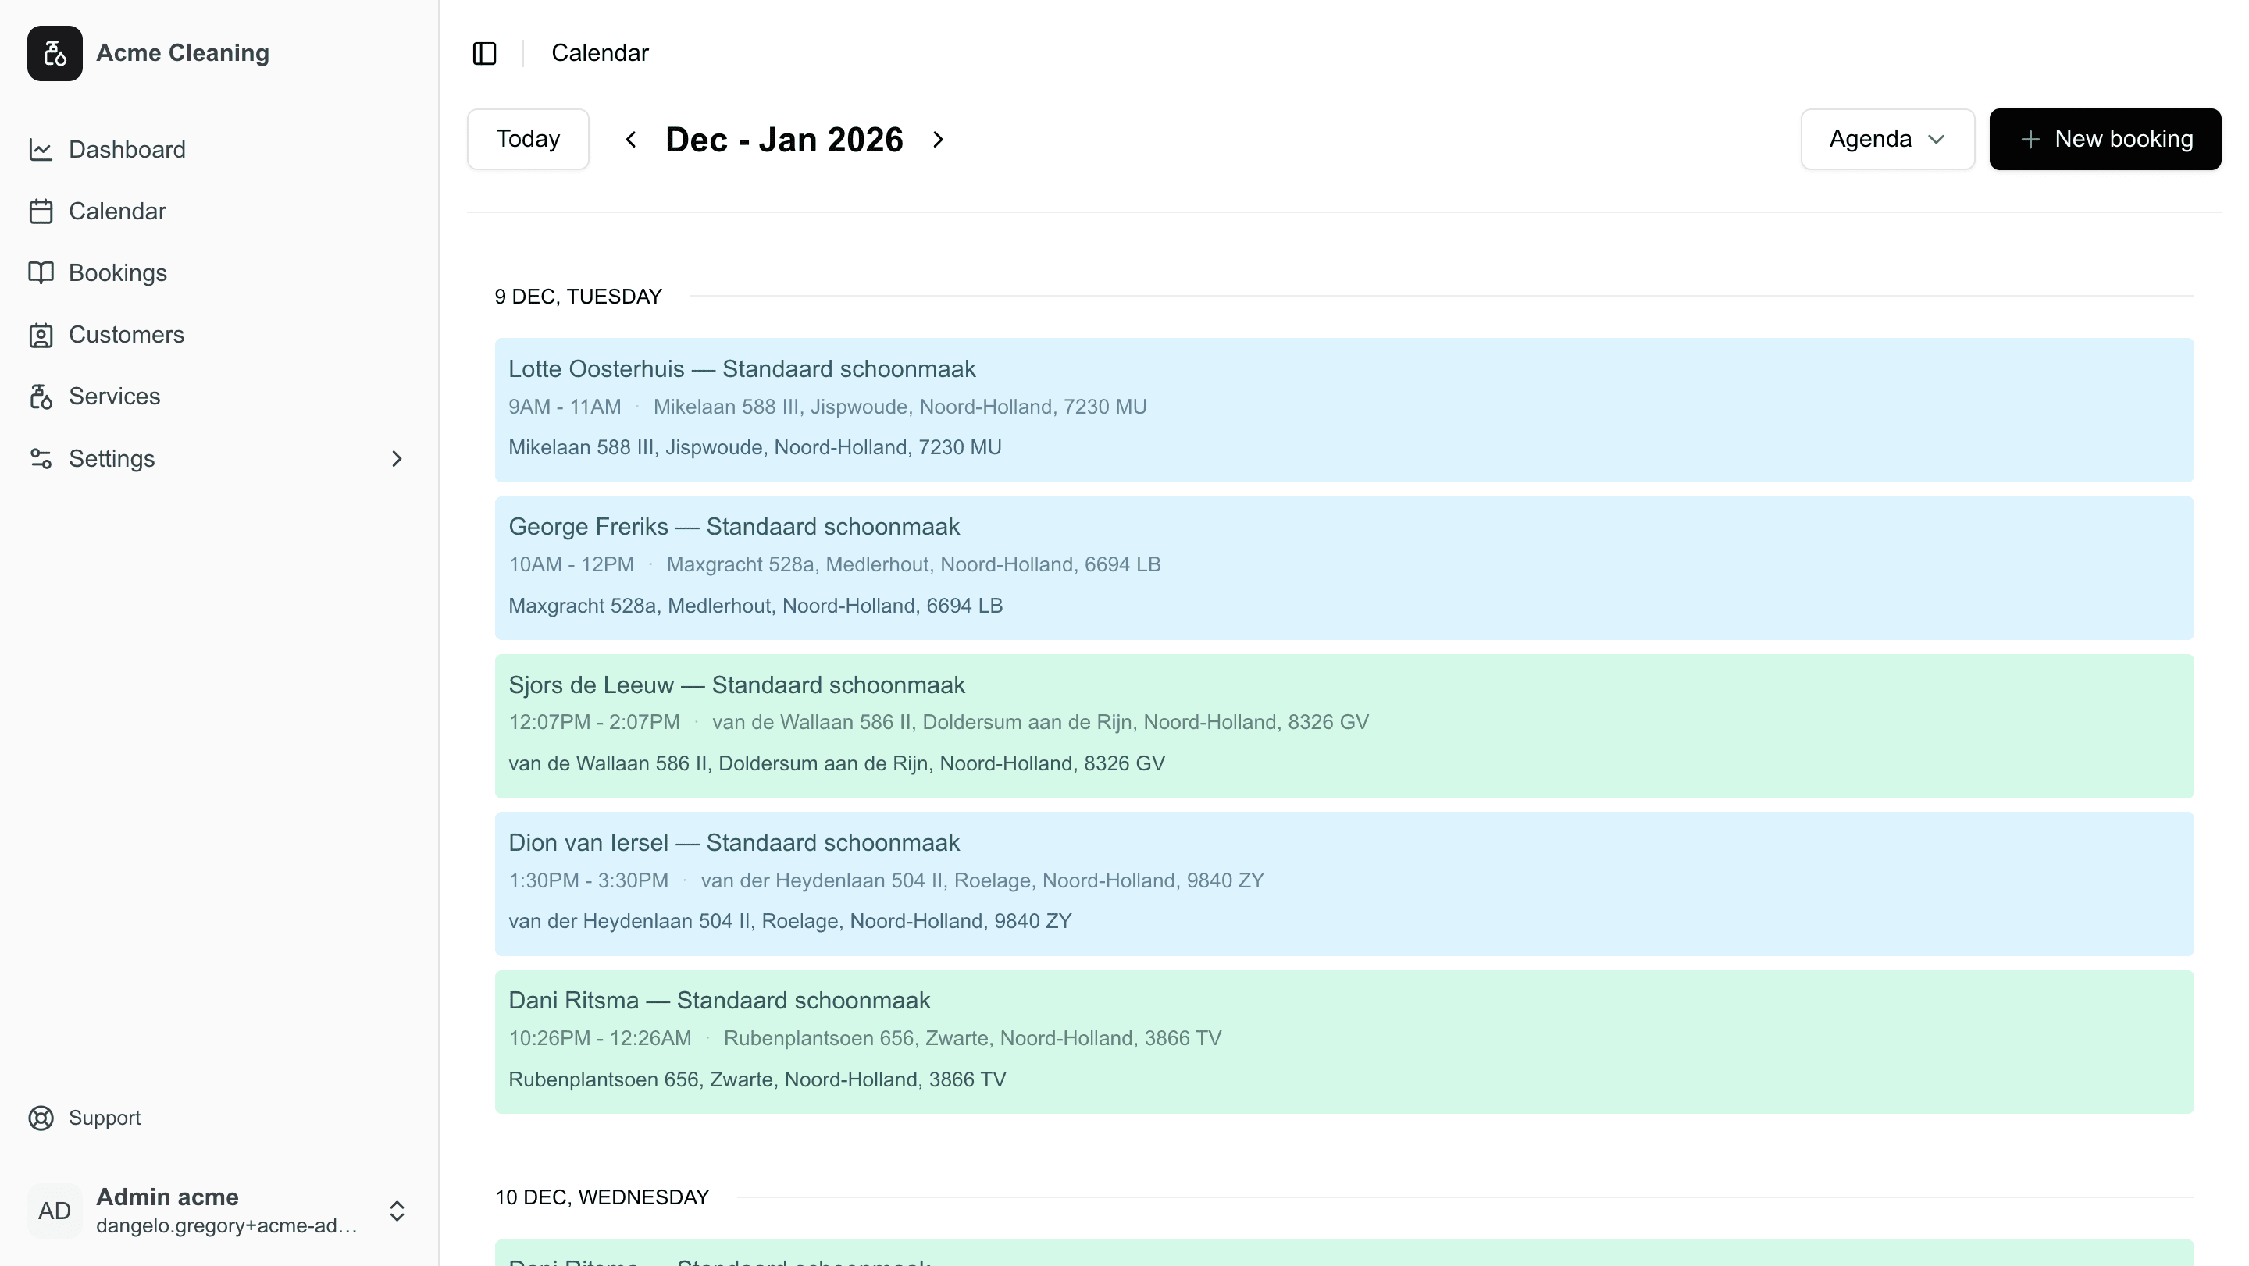
Task: Open the Settings sliders icon
Action: pyautogui.click(x=42, y=458)
